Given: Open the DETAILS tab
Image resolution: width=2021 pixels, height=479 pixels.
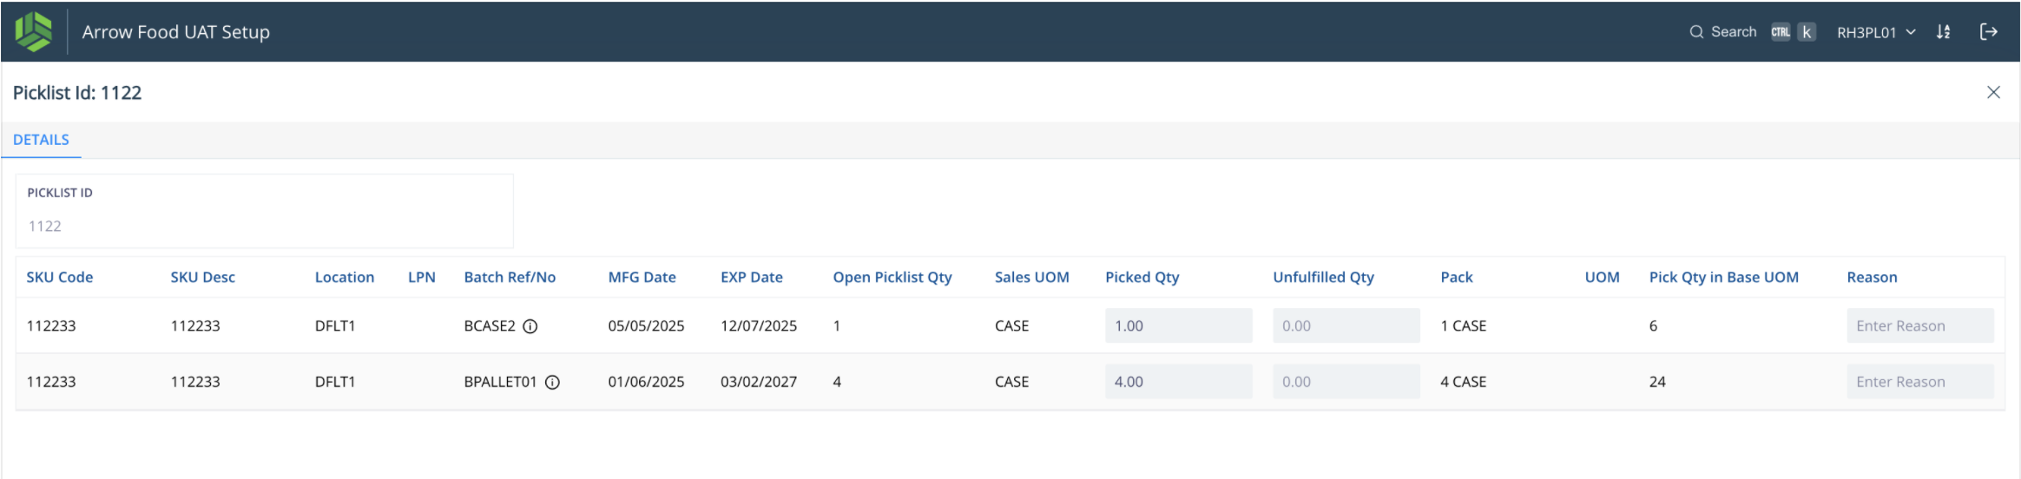Looking at the screenshot, I should click(41, 140).
